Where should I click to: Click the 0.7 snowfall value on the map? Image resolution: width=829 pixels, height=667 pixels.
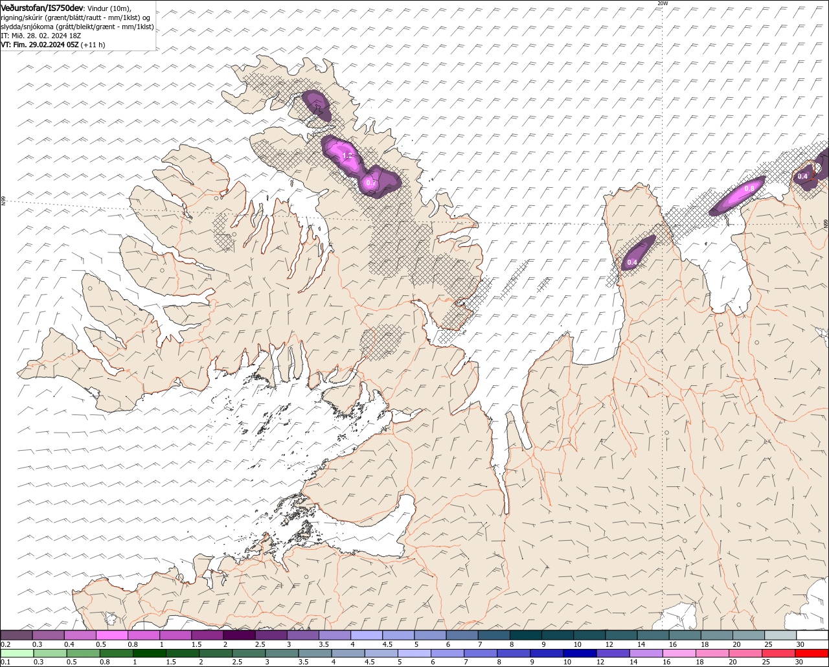pyautogui.click(x=371, y=183)
